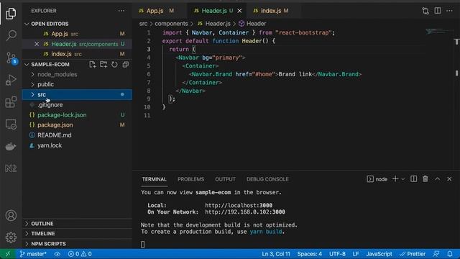
Task: Close the terminal panel
Action: [449, 179]
